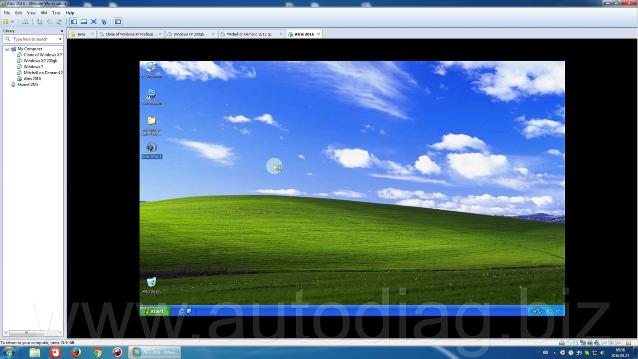Select Clone of Windows XP in library
Screen dimensions: 638x359
pos(43,55)
